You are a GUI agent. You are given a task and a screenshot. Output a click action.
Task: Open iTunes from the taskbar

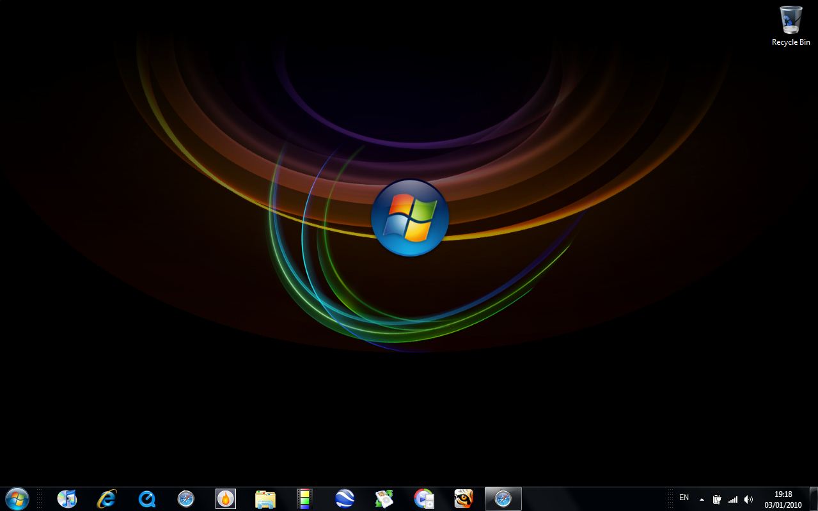68,498
